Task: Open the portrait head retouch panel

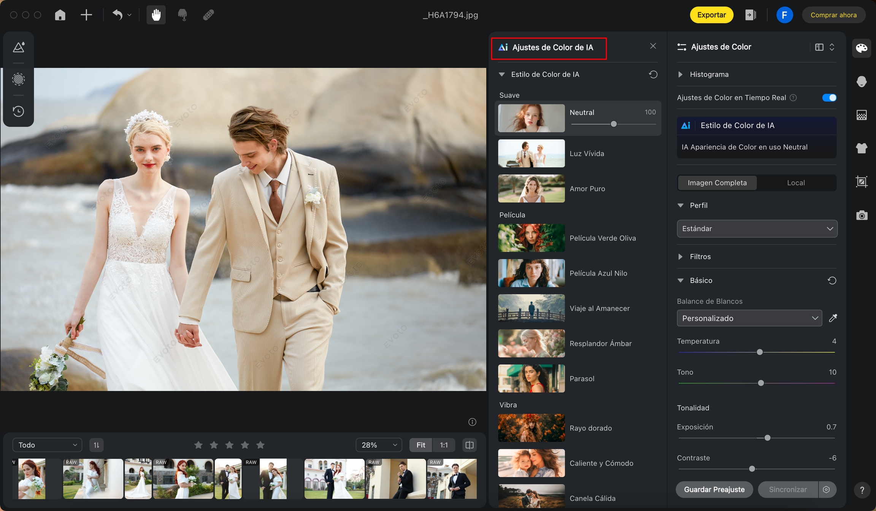Action: pos(861,81)
